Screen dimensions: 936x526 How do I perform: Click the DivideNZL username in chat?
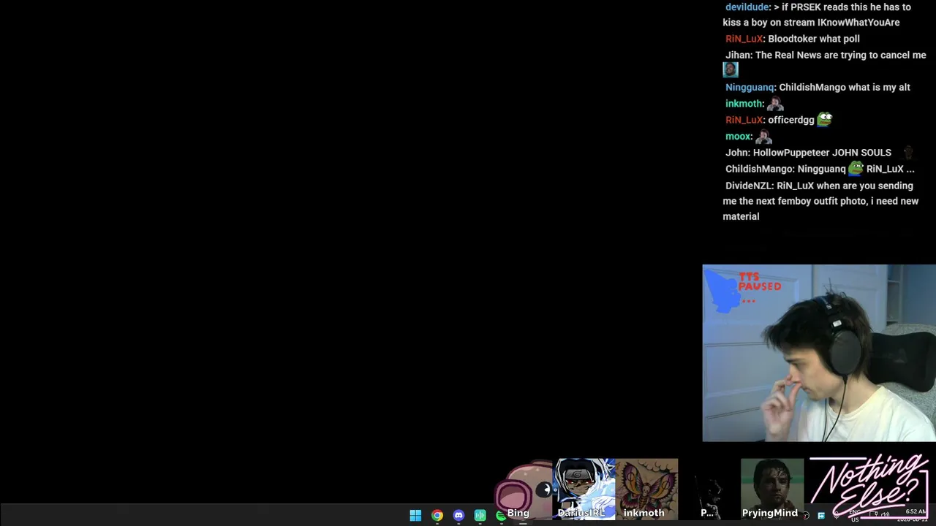pos(749,186)
